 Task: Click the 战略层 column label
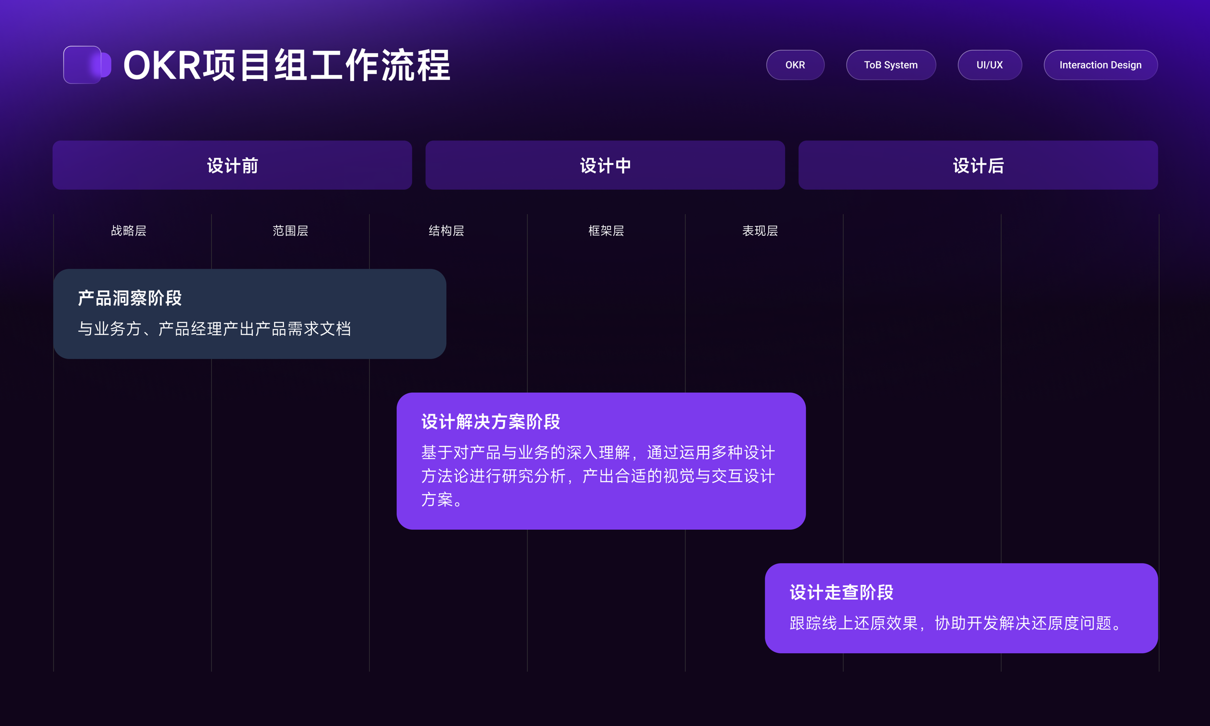[129, 231]
